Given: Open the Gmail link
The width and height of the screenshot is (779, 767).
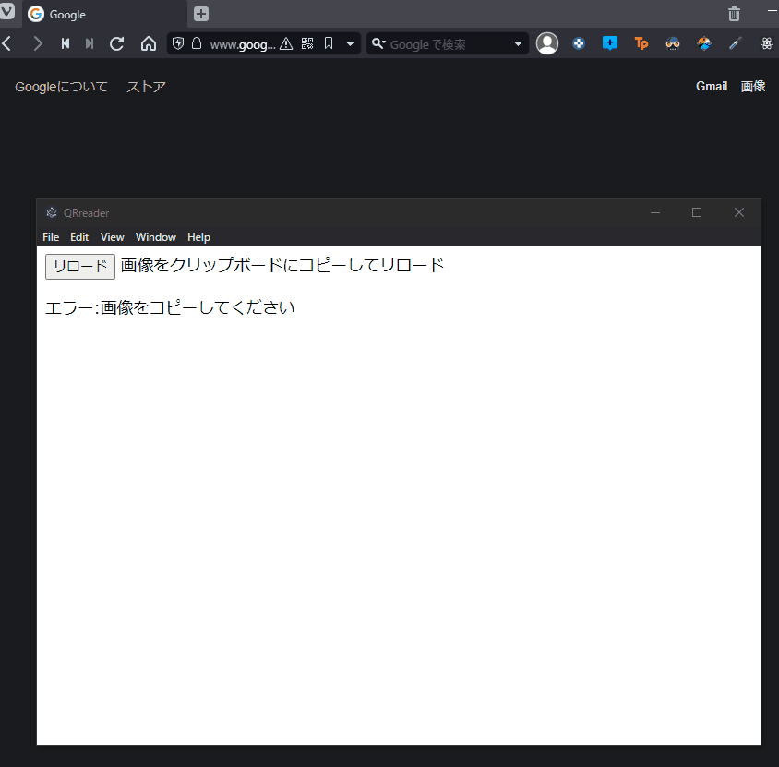Looking at the screenshot, I should (712, 86).
